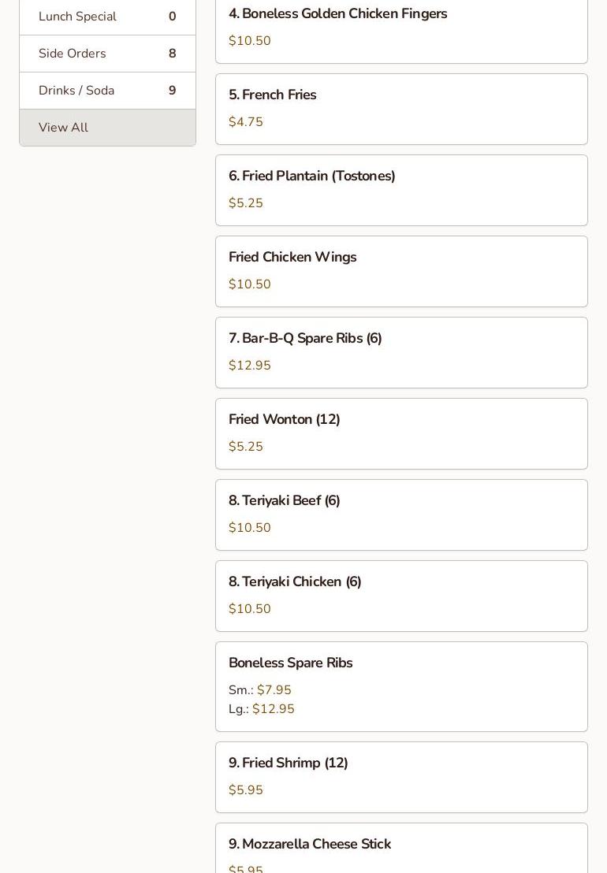Choose 8. Teriyaki Chicken (6)

pos(295,582)
